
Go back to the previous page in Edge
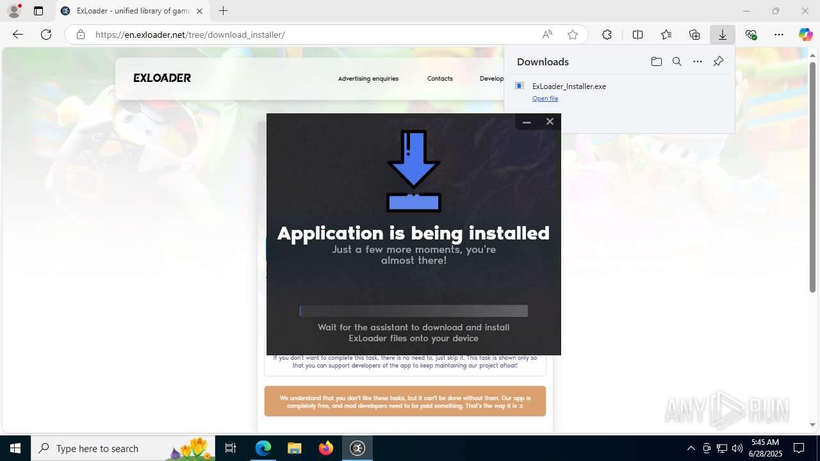(x=17, y=35)
